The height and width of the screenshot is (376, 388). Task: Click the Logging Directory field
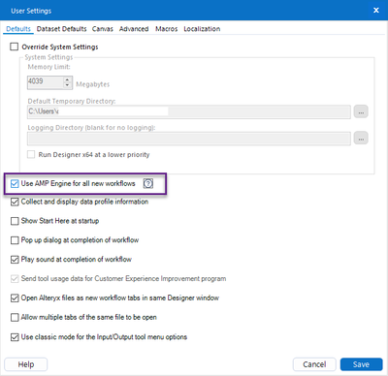[x=189, y=139]
